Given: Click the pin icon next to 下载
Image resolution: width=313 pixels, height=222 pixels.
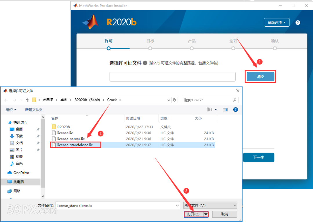Looking at the screenshot, I should click(38, 136).
